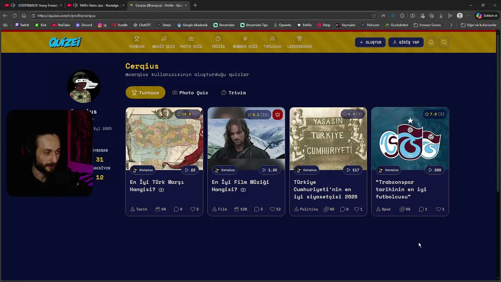Click the red crown badge on film quiz

point(278,114)
